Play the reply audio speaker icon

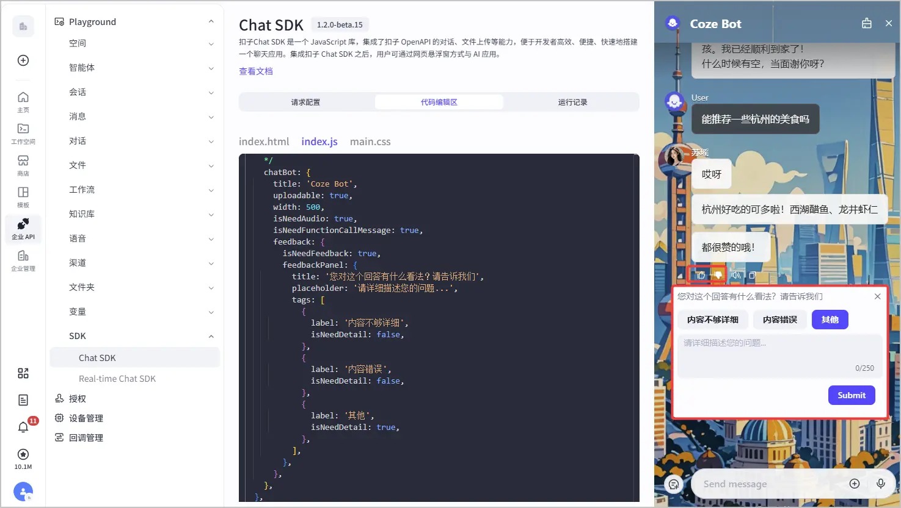736,275
